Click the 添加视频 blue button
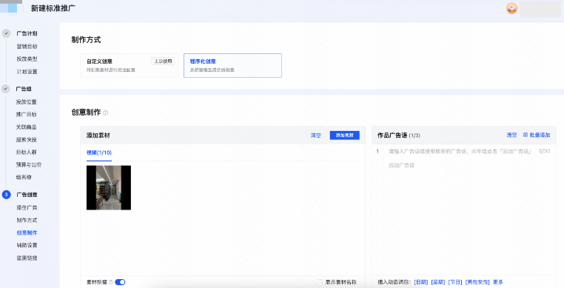Viewport: 564px width, 288px height. 345,135
